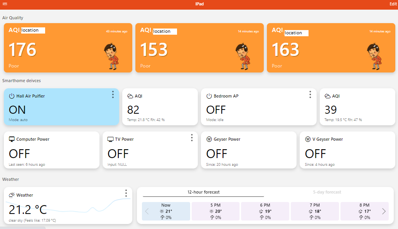
Task: Open the AQI 176 air quality card
Action: [68, 48]
